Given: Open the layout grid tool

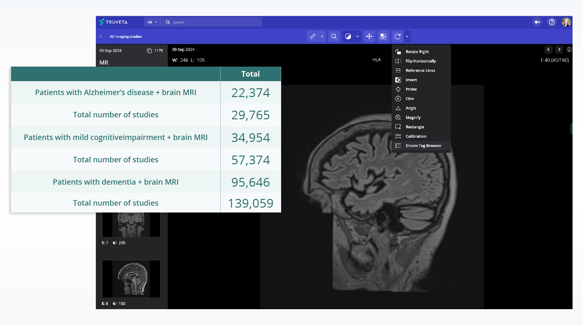Looking at the screenshot, I should tap(383, 37).
